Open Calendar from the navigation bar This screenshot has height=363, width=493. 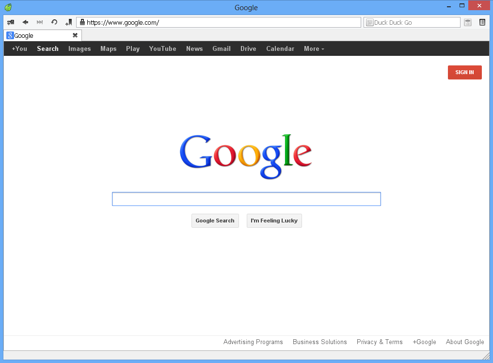coord(280,49)
